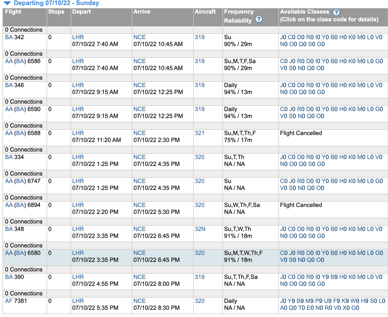Click the Stops column header
This screenshot has width=388, height=317.
point(56,12)
